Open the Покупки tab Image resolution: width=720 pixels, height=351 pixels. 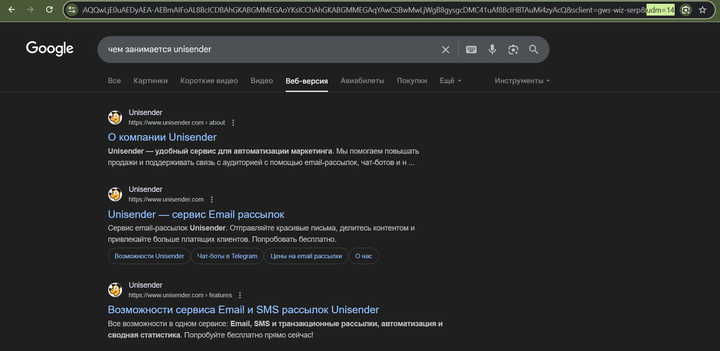pos(412,81)
